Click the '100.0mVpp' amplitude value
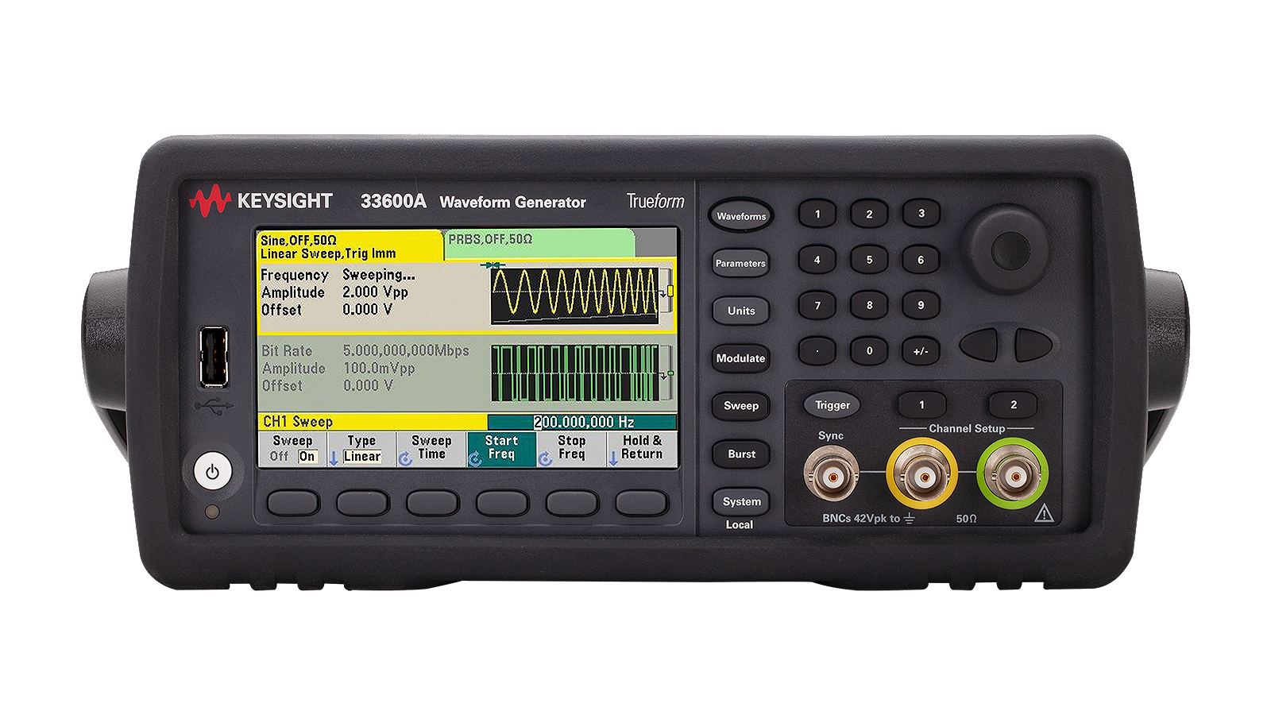 379,369
